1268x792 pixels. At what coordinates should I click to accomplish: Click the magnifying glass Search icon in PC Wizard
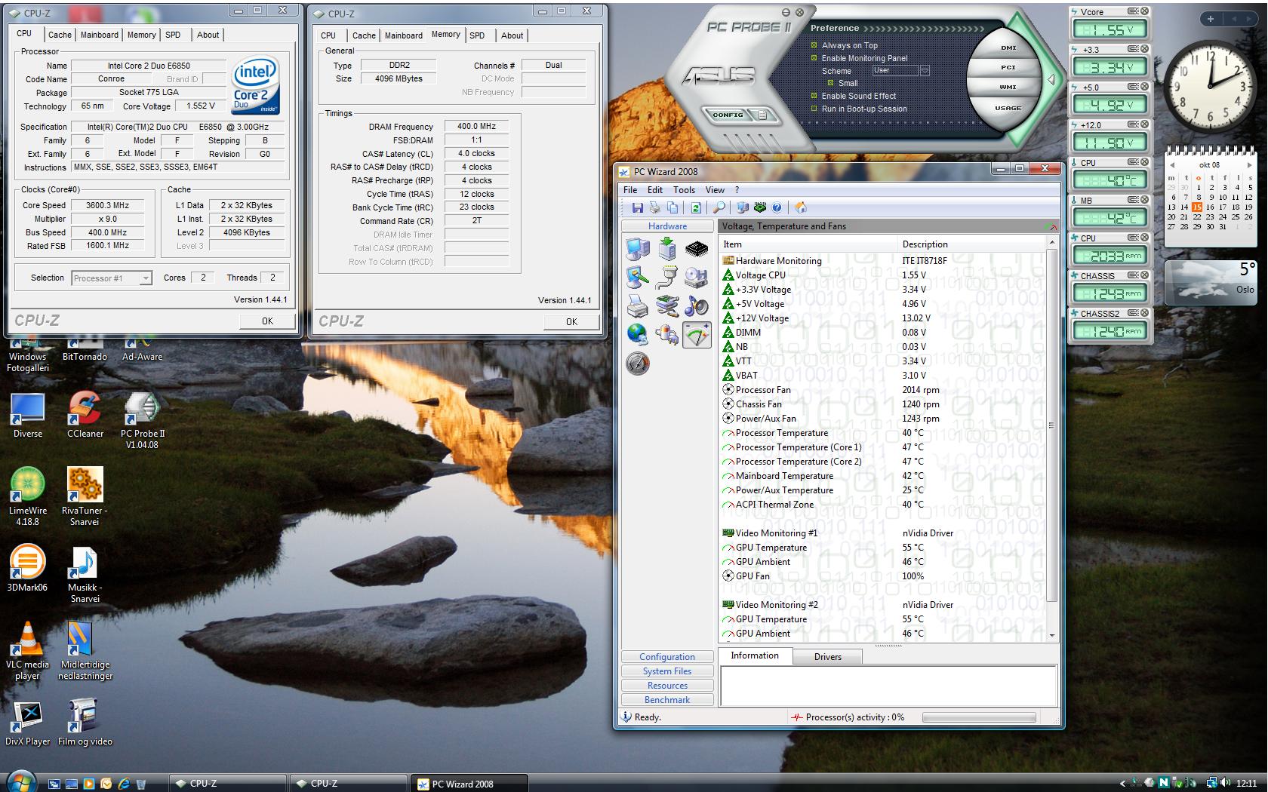click(719, 207)
